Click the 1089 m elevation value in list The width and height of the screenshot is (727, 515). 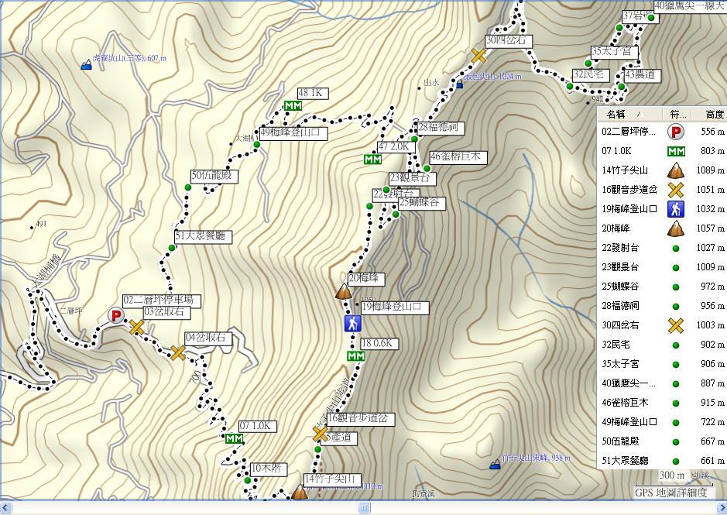click(710, 170)
